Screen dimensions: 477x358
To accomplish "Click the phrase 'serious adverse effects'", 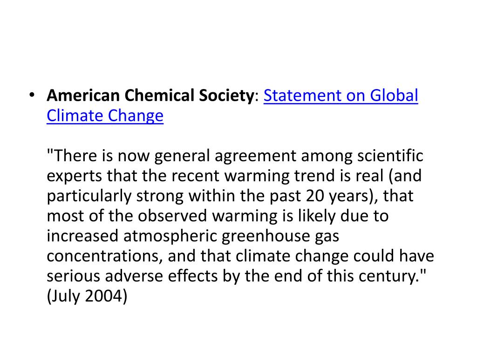I will click(132, 276).
